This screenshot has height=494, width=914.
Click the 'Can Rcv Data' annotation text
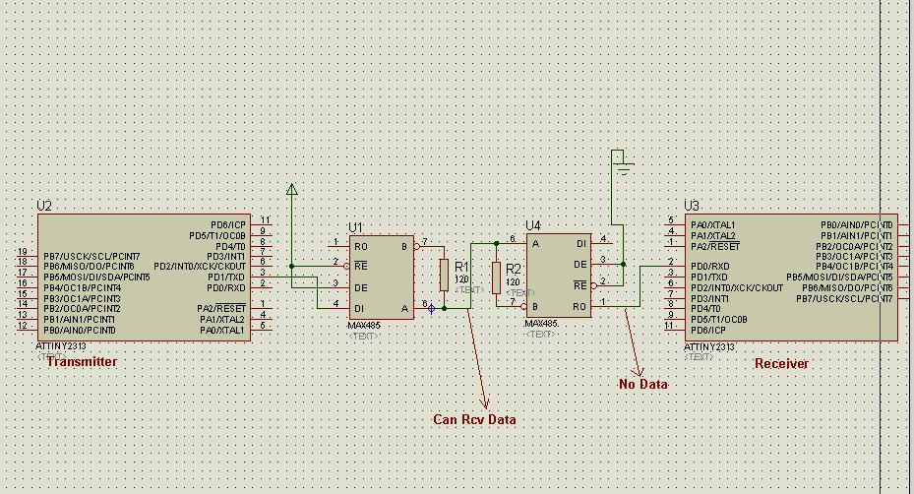pos(474,419)
